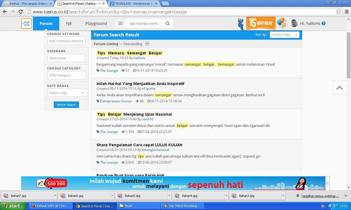
Task: Switch to the Search in Forum tab
Action: click(81, 4)
